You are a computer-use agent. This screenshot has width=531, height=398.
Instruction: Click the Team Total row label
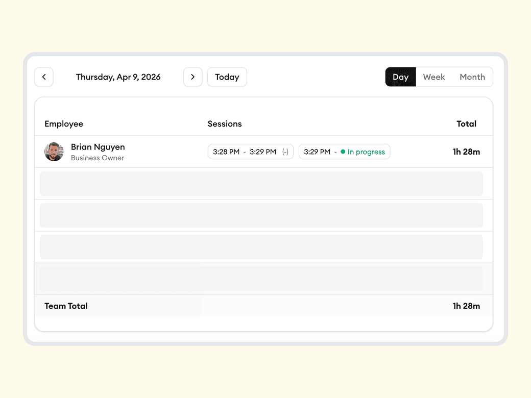click(x=66, y=306)
